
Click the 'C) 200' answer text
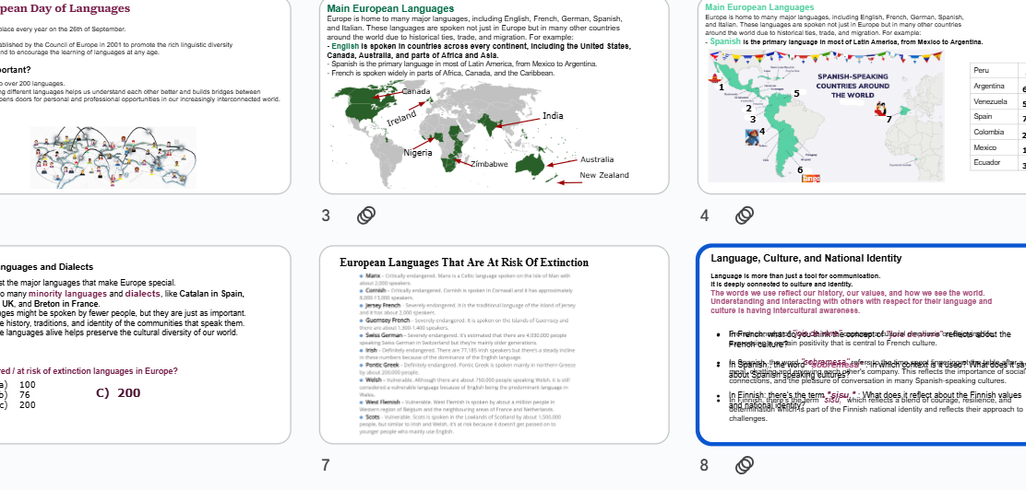118,393
